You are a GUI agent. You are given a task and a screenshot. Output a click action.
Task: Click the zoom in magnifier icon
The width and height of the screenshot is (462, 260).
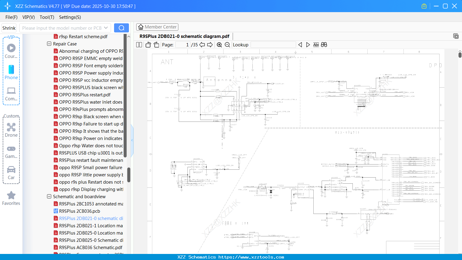[219, 45]
